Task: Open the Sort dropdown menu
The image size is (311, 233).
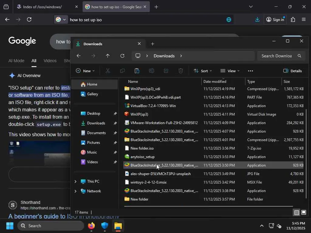Action: pos(203,71)
